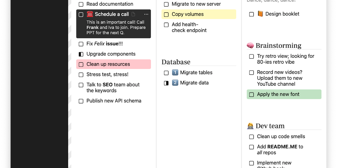The width and height of the screenshot is (337, 168).
Task: Check the Copy volumes checkbox
Action: pyautogui.click(x=166, y=14)
